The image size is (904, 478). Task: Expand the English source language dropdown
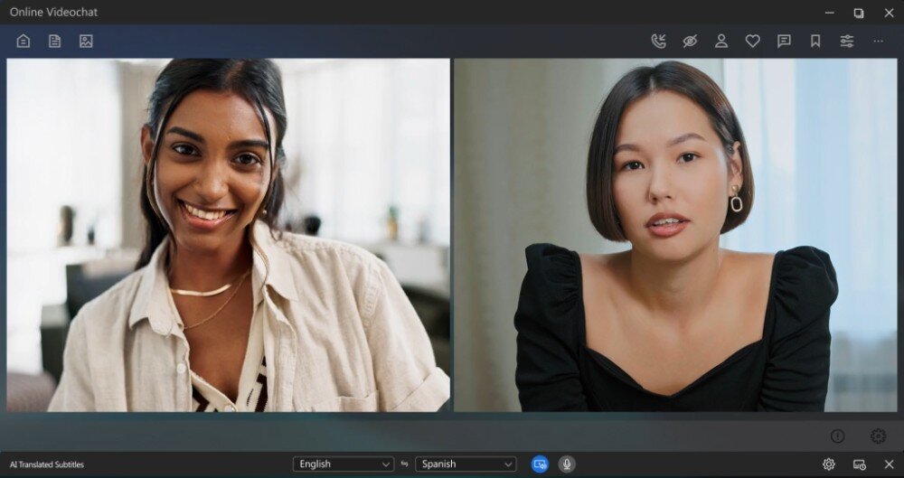[x=343, y=464]
